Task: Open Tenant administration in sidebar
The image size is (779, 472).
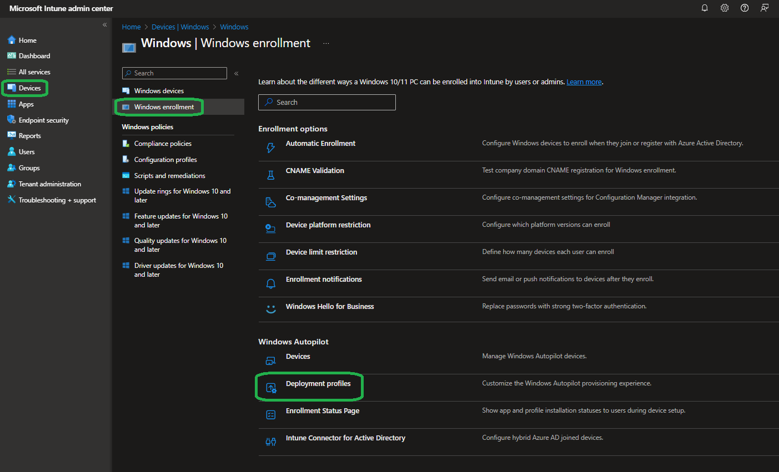Action: click(x=49, y=184)
